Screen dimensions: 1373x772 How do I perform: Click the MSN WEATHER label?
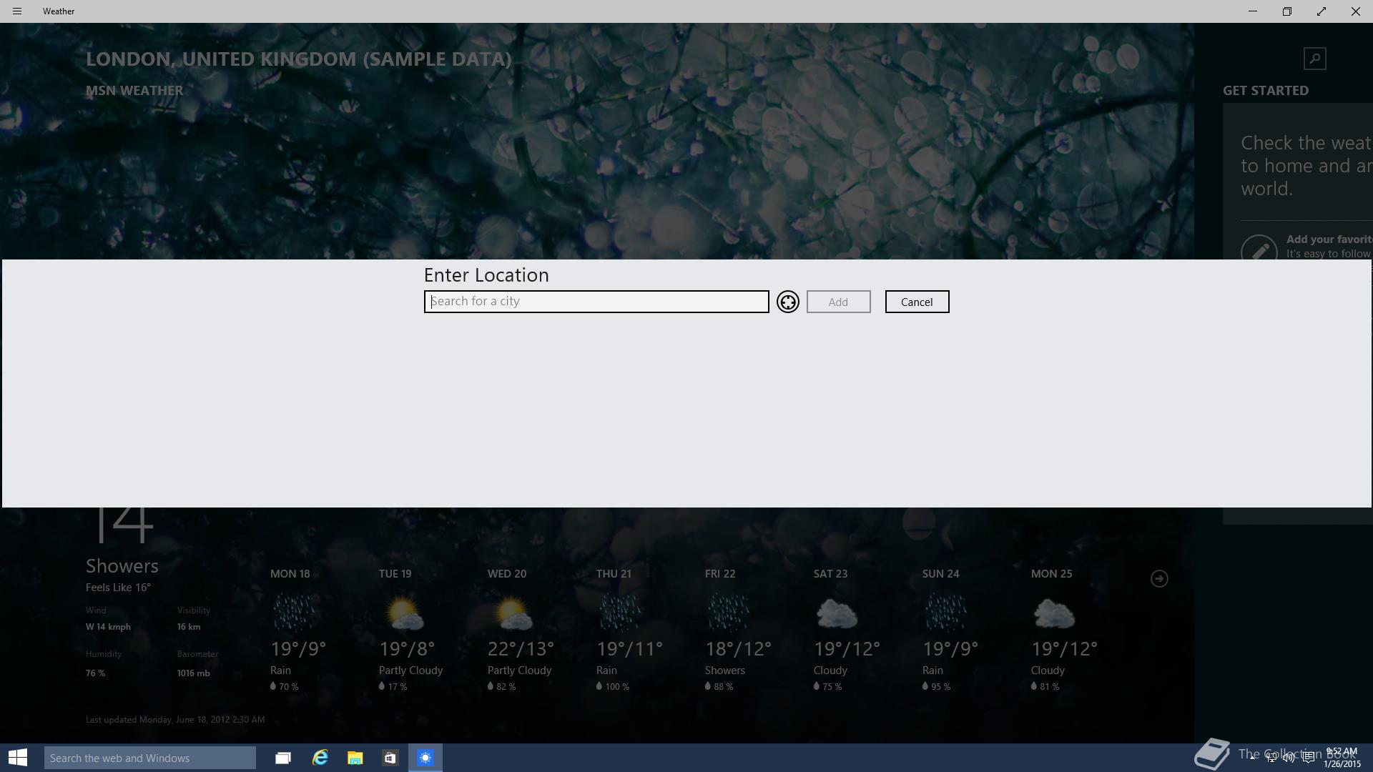(134, 91)
